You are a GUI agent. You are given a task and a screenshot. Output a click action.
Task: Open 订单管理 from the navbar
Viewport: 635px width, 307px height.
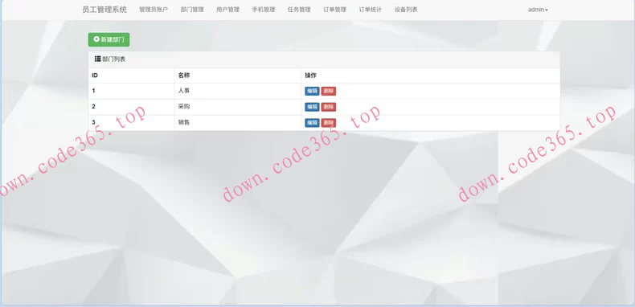[x=335, y=10]
